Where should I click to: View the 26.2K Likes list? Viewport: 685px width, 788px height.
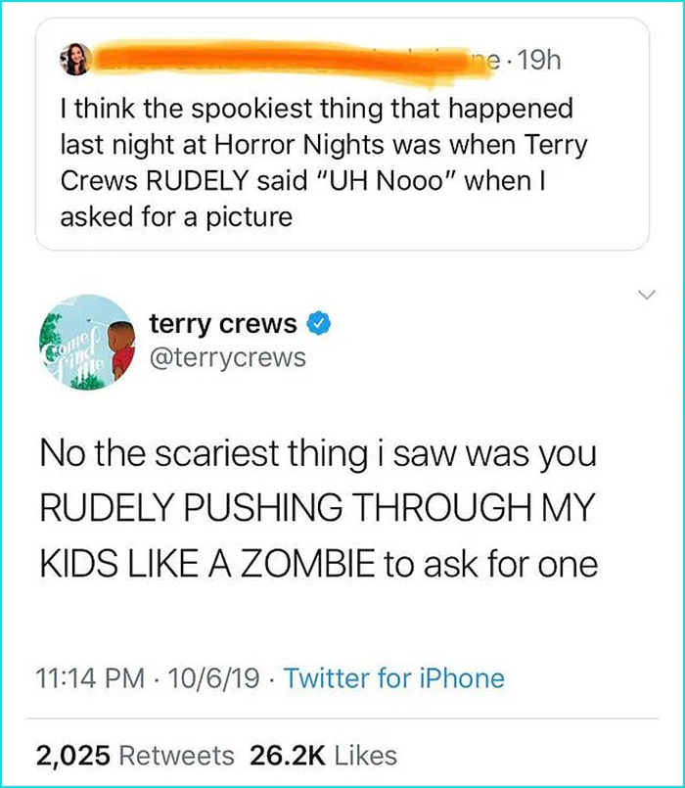[x=325, y=755]
